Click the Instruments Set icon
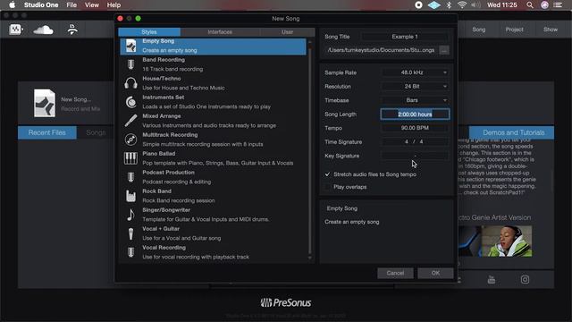This screenshot has height=322, width=572. 130,102
